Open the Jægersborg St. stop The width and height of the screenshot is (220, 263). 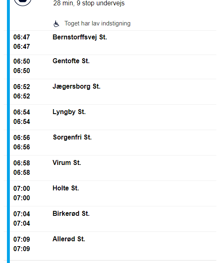tap(76, 87)
